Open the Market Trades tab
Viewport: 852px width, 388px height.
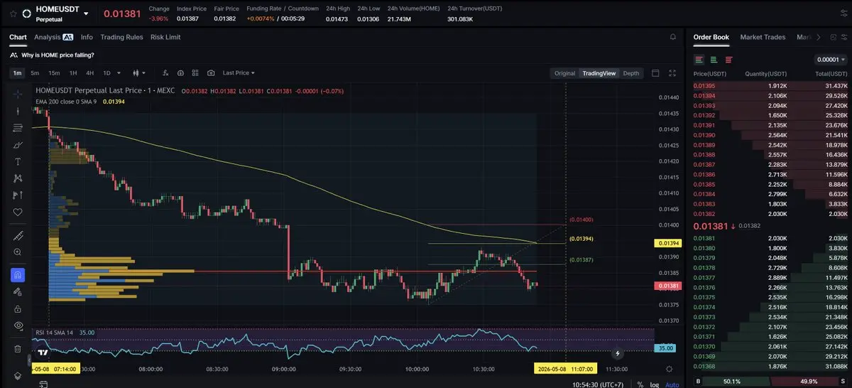click(763, 37)
